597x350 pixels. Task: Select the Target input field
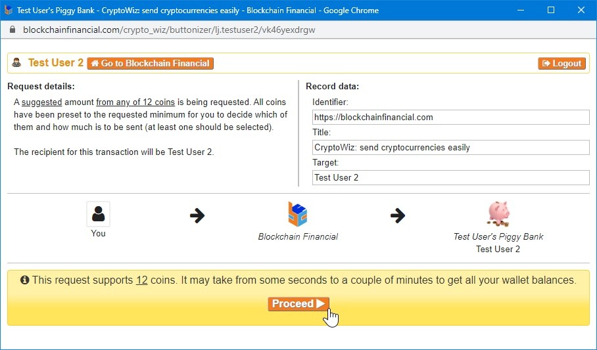450,178
